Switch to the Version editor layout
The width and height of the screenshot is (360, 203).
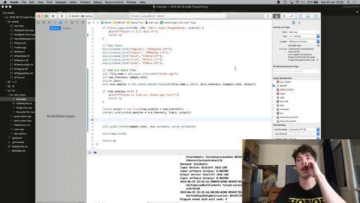click(x=291, y=16)
